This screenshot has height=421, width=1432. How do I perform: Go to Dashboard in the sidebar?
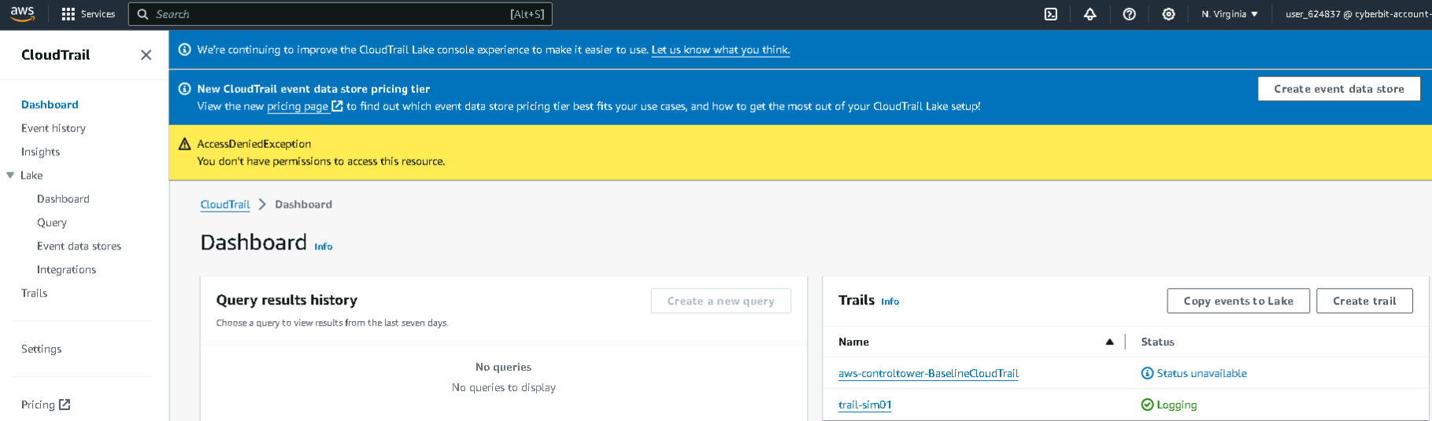coord(50,105)
